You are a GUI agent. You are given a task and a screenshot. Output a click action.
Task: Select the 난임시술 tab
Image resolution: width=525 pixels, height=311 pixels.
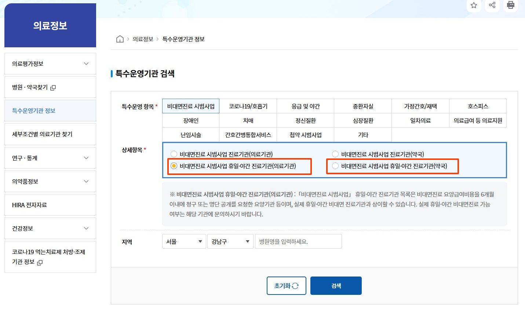click(191, 135)
